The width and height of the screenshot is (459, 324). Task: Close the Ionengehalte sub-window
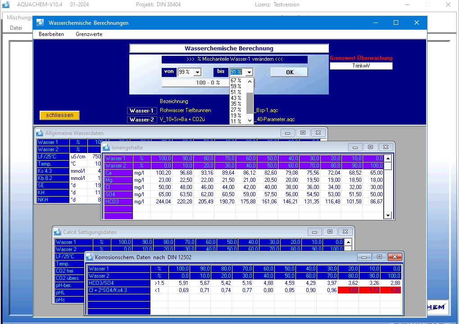point(386,147)
